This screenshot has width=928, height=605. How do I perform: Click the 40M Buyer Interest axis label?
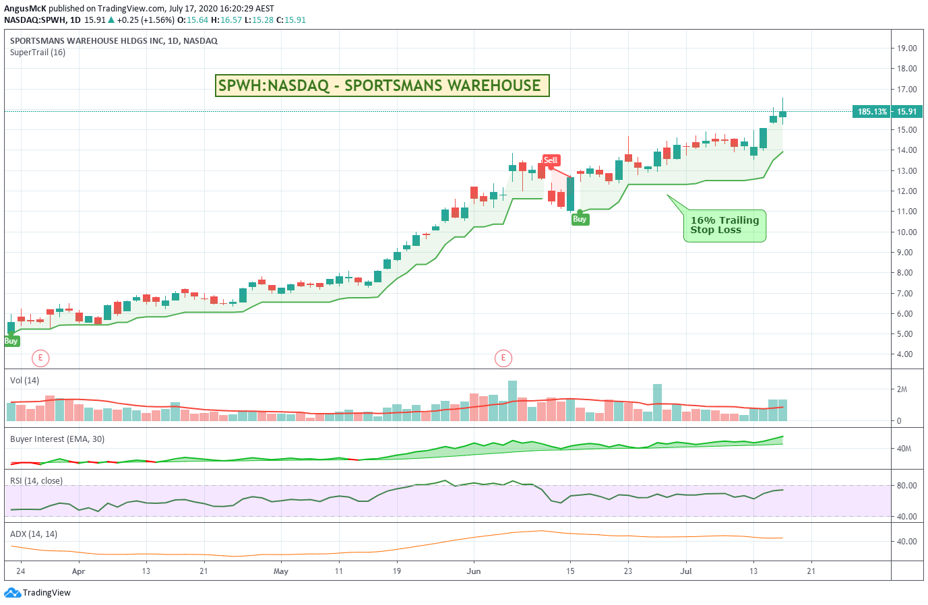904,448
